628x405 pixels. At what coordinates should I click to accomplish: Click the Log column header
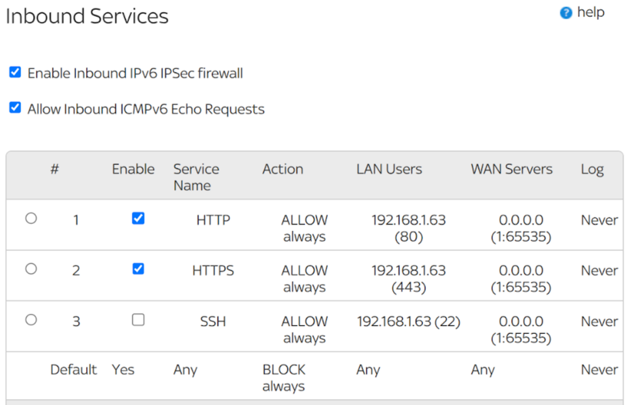click(592, 170)
